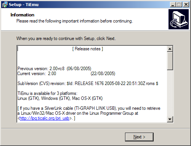This screenshot has width=191, height=146.
Task: Click the release notes scrollbar thumb
Action: (x=170, y=61)
